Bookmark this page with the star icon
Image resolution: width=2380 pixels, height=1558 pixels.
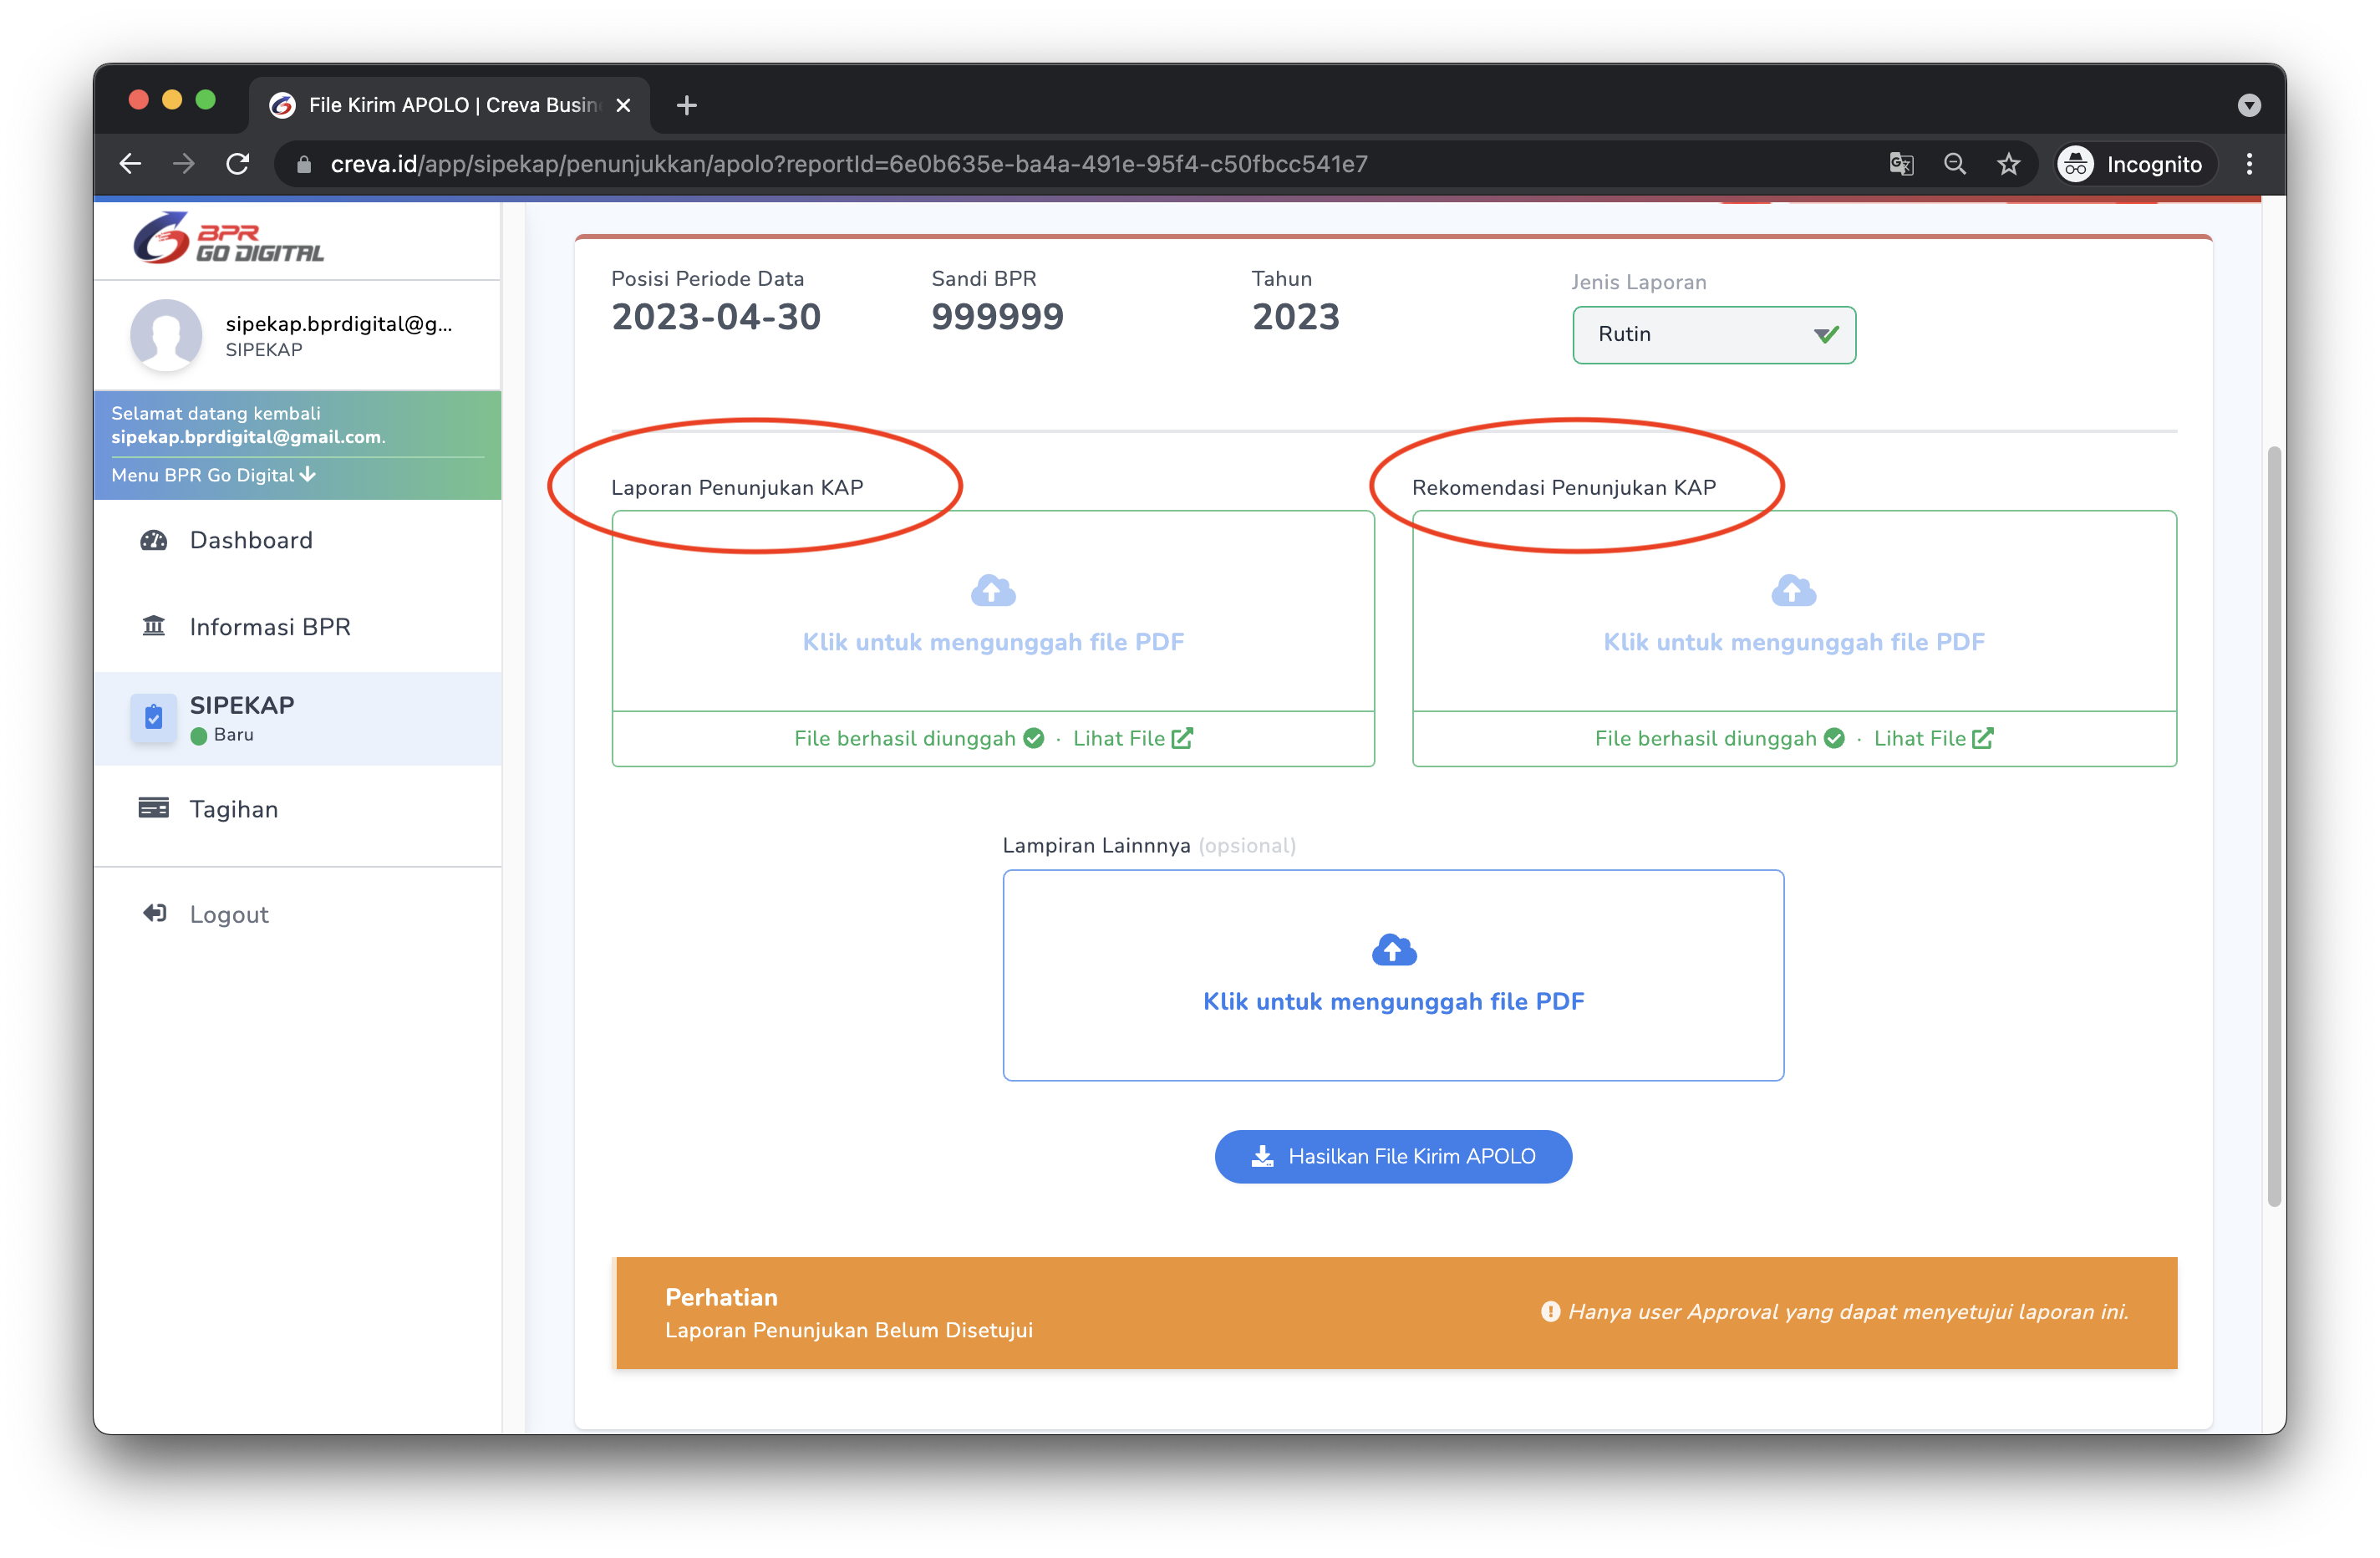2008,164
